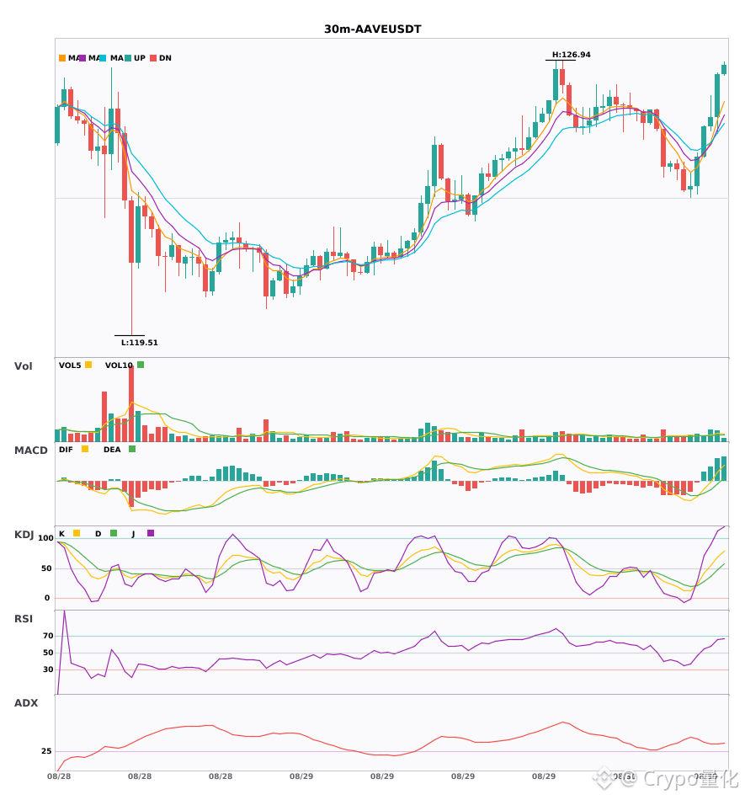Click the DEA legend text
This screenshot has height=800, width=745.
tap(112, 450)
